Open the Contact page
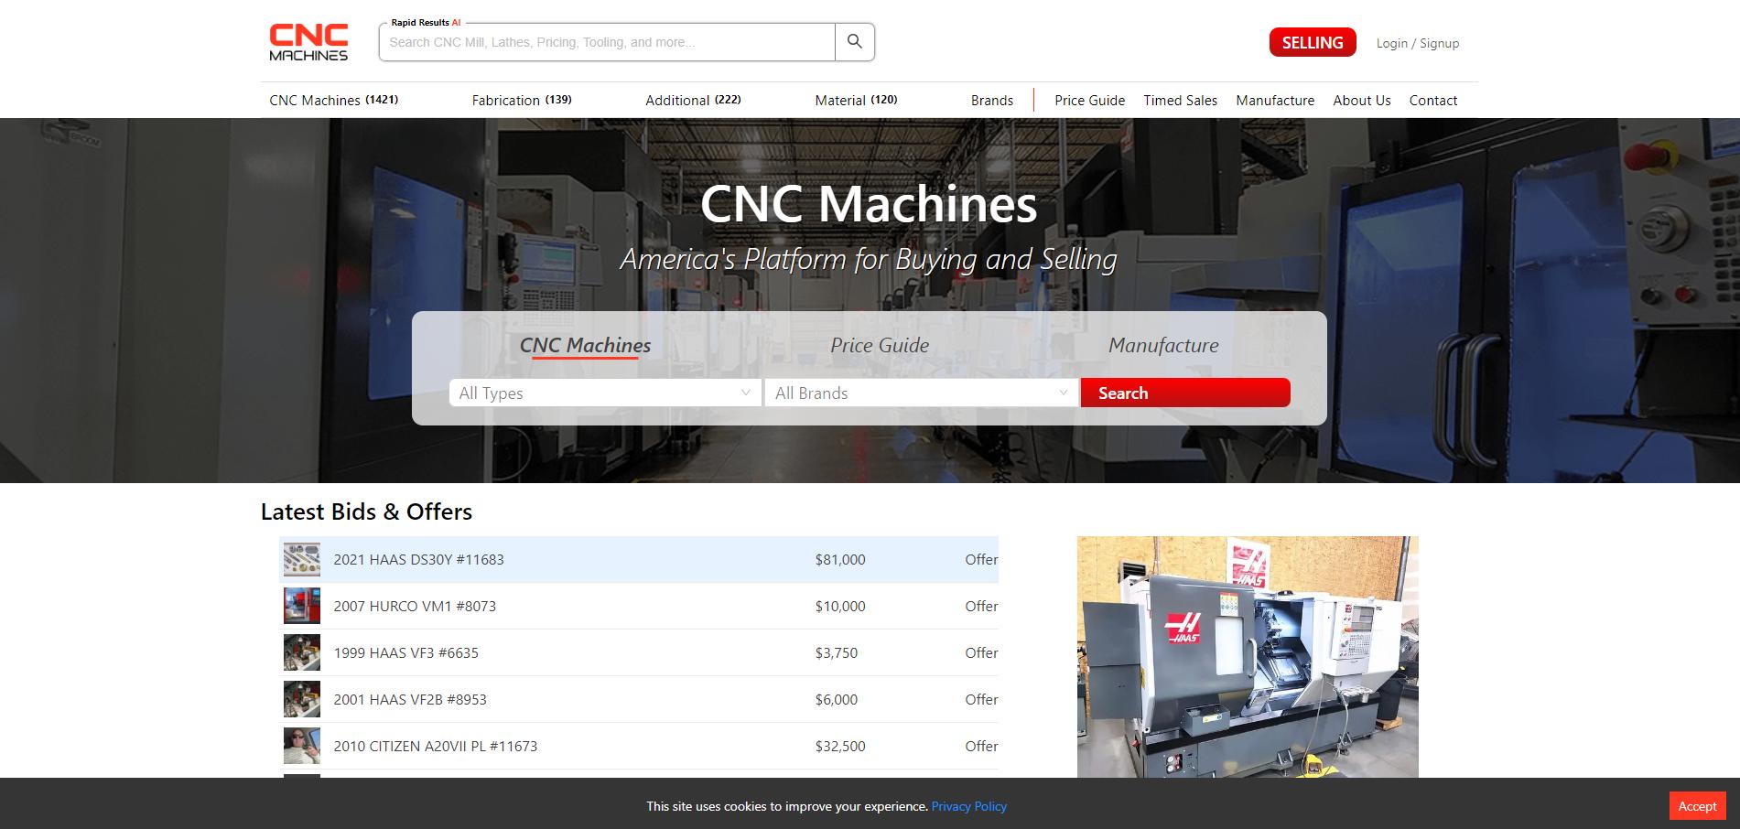The height and width of the screenshot is (829, 1740). [x=1432, y=101]
